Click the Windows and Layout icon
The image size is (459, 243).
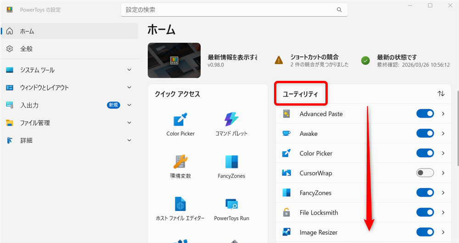(10, 88)
